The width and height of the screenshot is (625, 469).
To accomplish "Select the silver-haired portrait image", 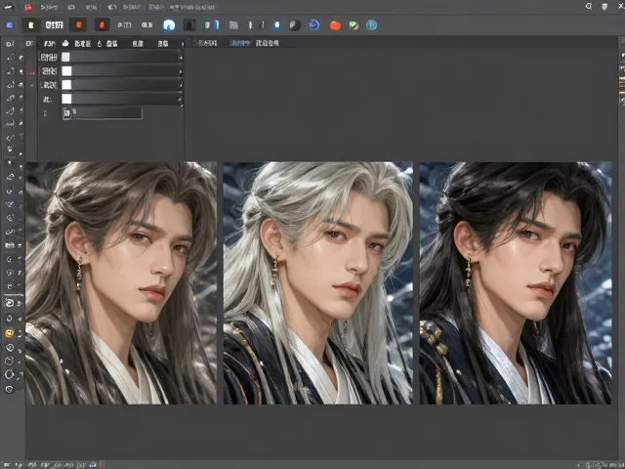I will pos(318,282).
